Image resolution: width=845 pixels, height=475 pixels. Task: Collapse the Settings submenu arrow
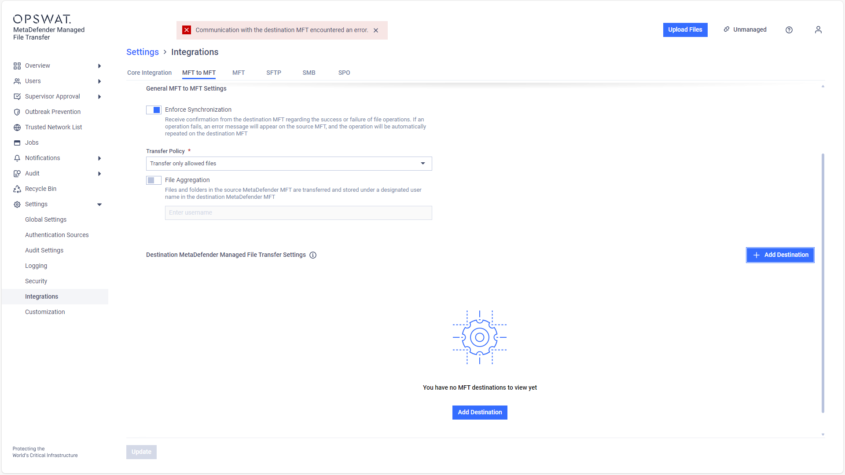[x=99, y=205]
